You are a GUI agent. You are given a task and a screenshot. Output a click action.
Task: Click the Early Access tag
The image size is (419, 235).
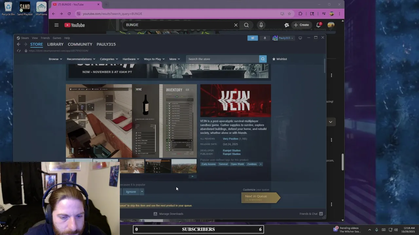pos(209,164)
